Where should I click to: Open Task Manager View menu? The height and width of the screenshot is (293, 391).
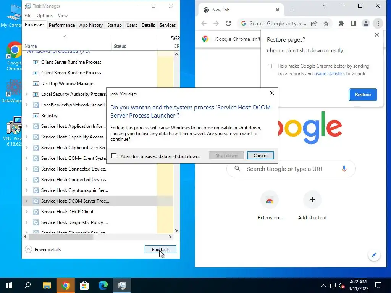coord(63,15)
